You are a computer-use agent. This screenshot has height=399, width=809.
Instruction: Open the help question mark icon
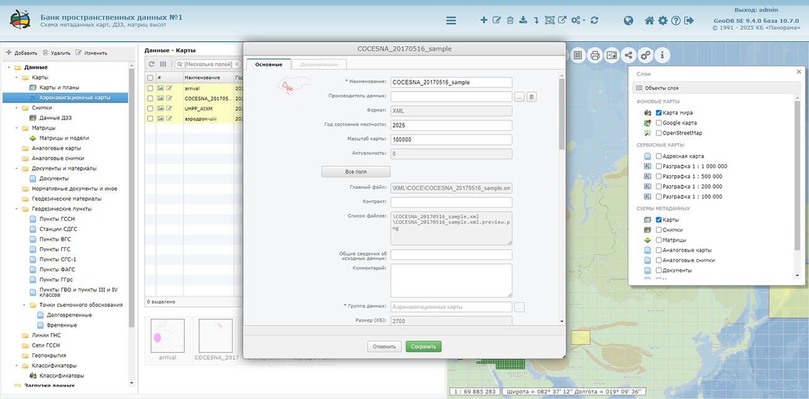tap(676, 21)
